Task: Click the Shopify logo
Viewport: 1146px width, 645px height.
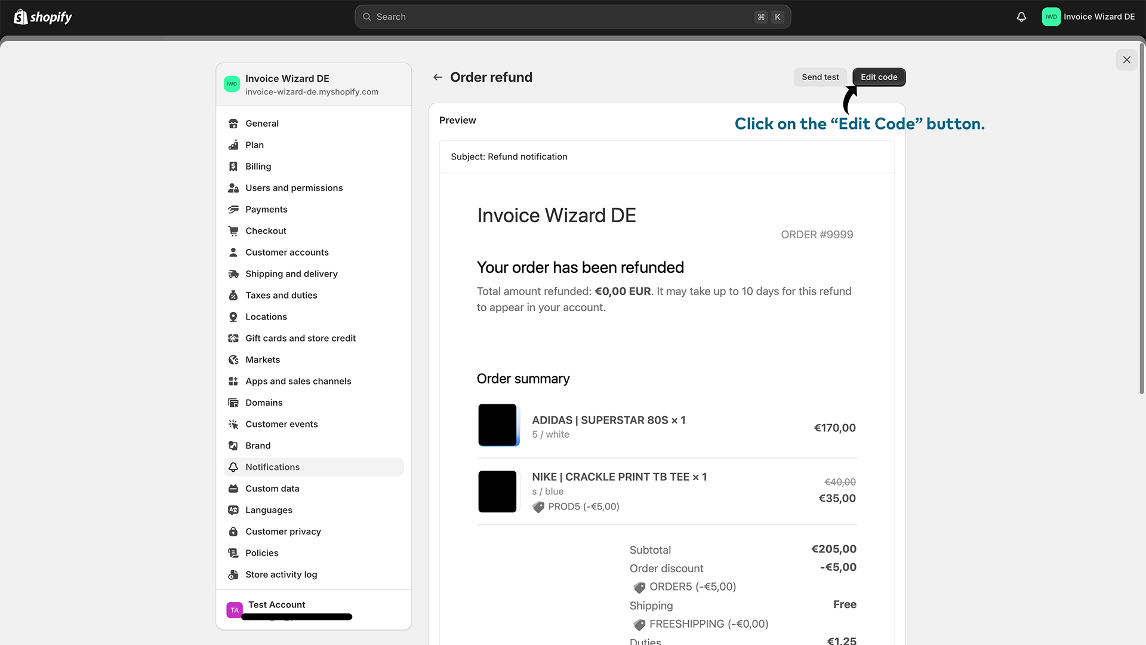Action: pos(42,17)
